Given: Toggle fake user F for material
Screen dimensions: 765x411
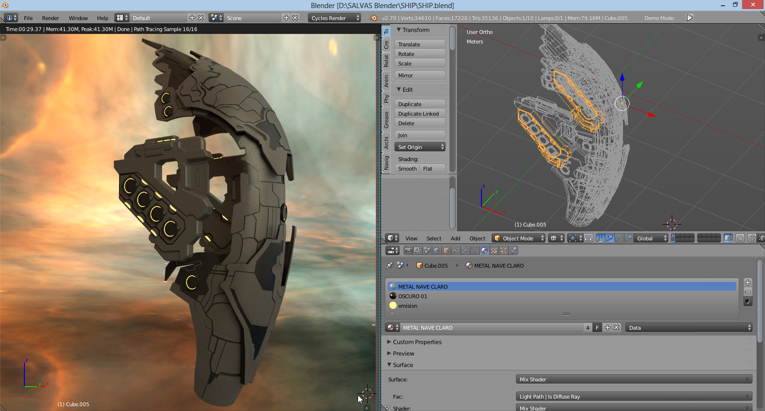Looking at the screenshot, I should [597, 328].
